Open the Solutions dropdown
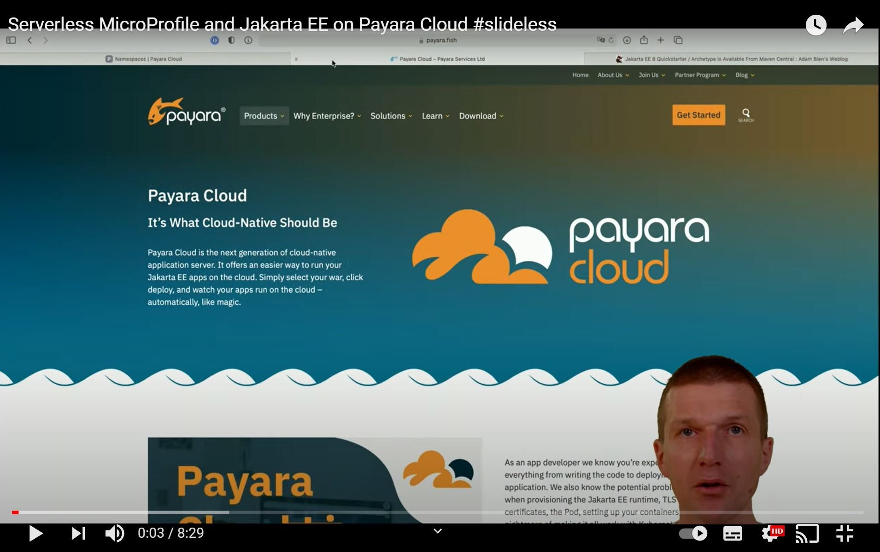This screenshot has width=880, height=552. tap(391, 116)
